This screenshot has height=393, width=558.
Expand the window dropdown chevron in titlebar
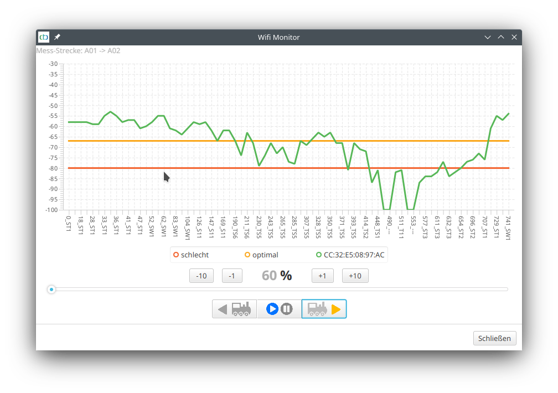pyautogui.click(x=488, y=37)
